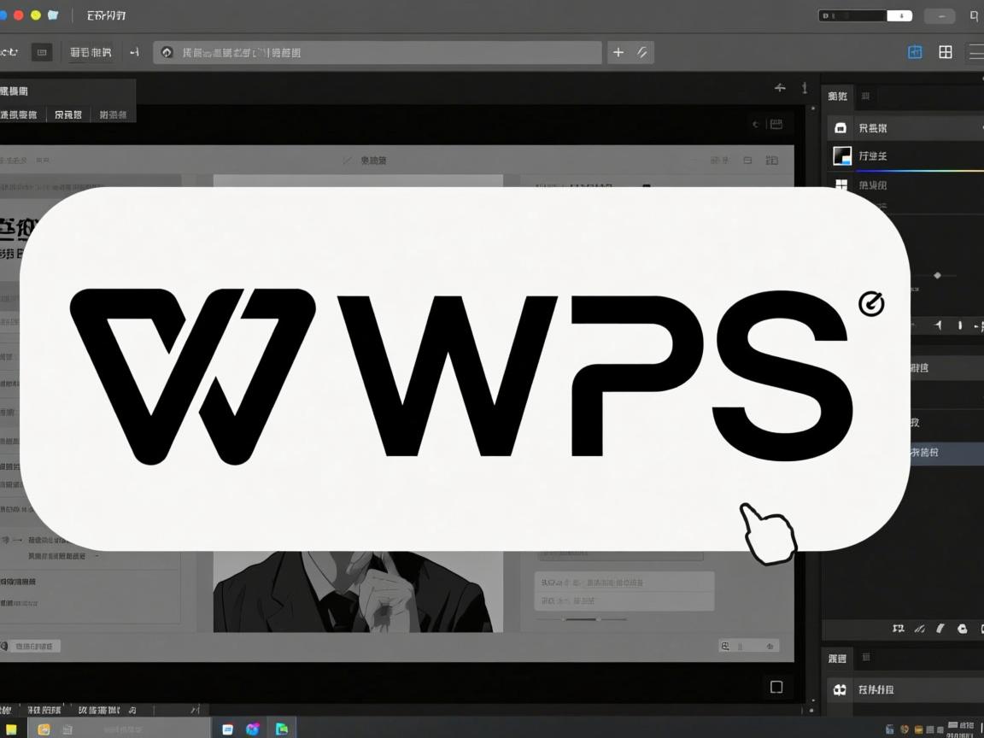Select the highlighted item at the bottom of the sidebar
Screen dimensions: 984x738
click(x=924, y=453)
